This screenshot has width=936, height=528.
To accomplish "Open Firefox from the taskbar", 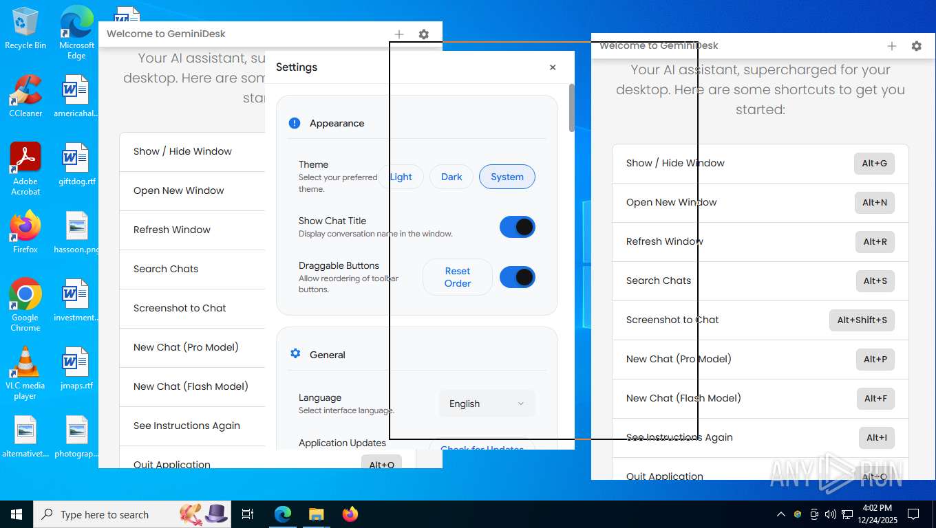I will (350, 514).
